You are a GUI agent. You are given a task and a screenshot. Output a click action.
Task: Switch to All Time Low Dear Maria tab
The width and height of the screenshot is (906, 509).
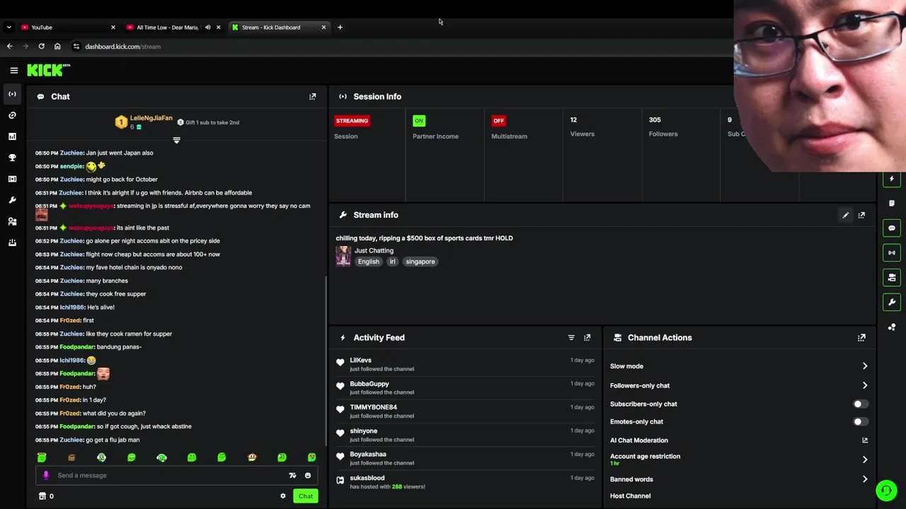pos(173,28)
